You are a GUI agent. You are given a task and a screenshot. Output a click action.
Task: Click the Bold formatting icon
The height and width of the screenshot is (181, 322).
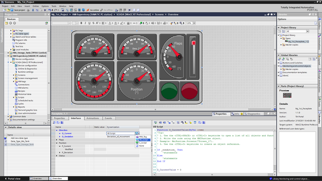pos(81,23)
